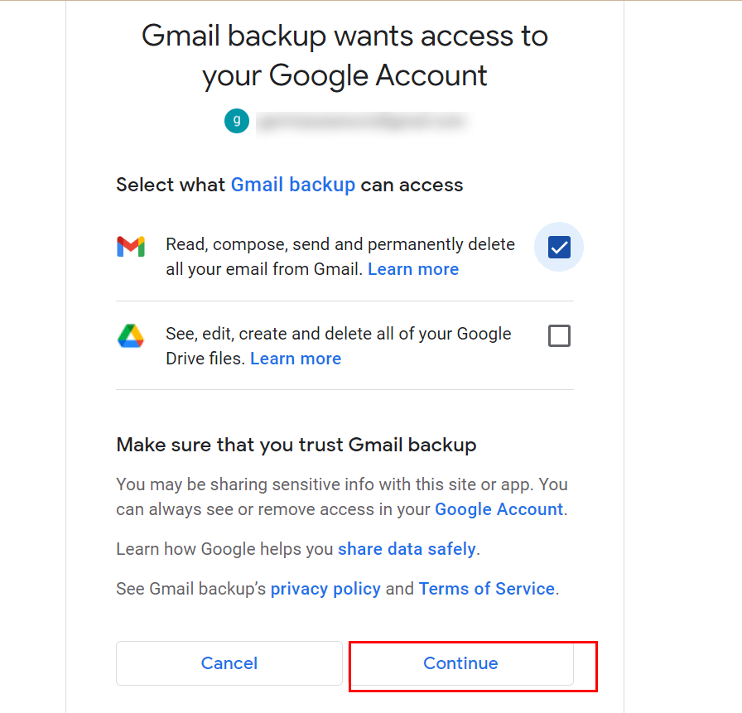This screenshot has height=713, width=742.
Task: Open the Terms of Service link
Action: pos(486,589)
